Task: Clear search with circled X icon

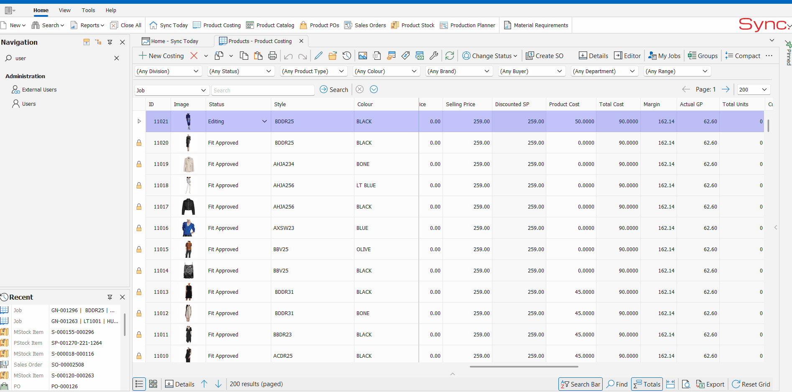Action: tap(359, 89)
